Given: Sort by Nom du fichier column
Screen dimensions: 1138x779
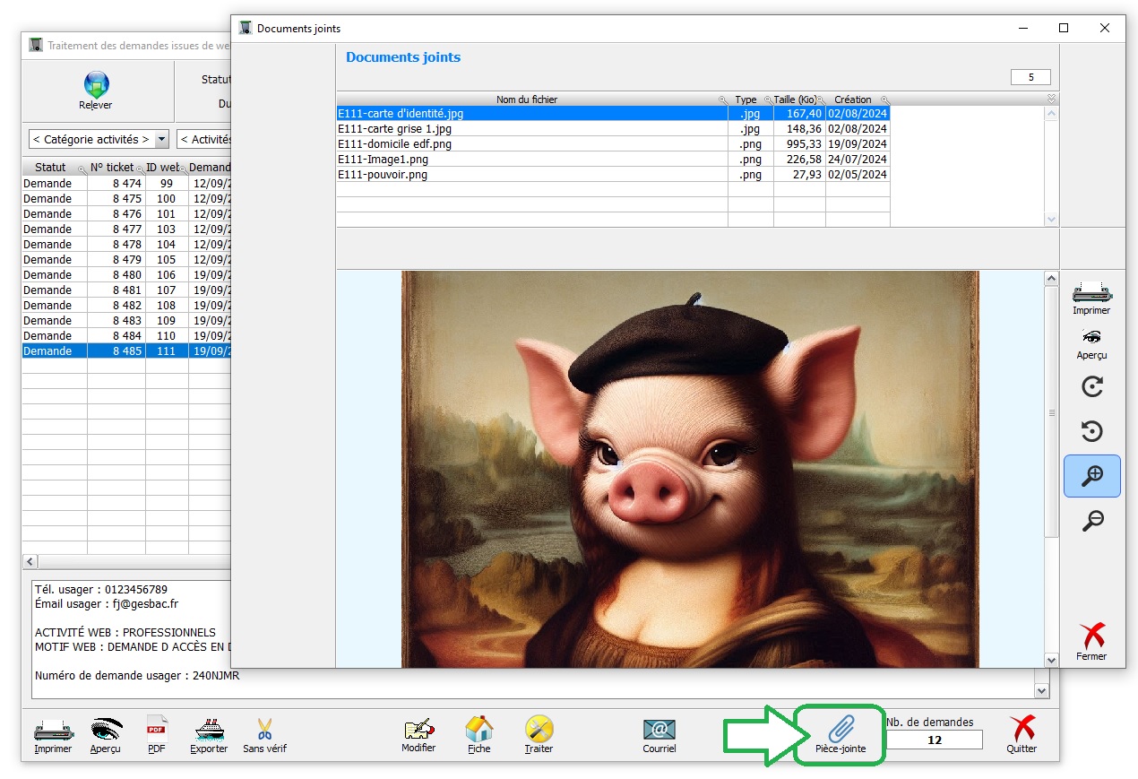Looking at the screenshot, I should point(527,100).
